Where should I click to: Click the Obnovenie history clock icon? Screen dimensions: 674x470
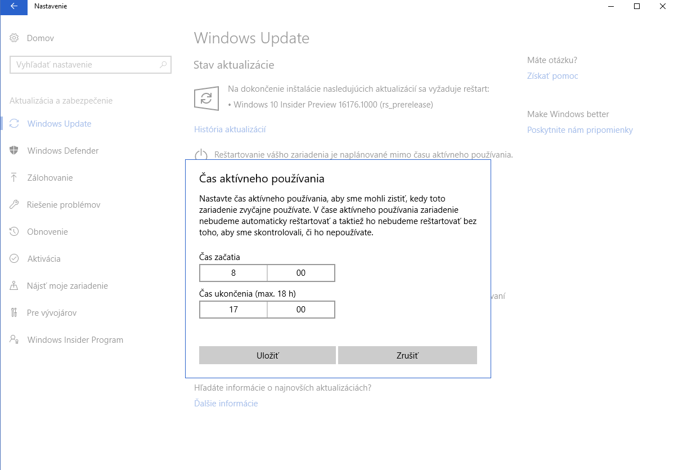point(14,232)
